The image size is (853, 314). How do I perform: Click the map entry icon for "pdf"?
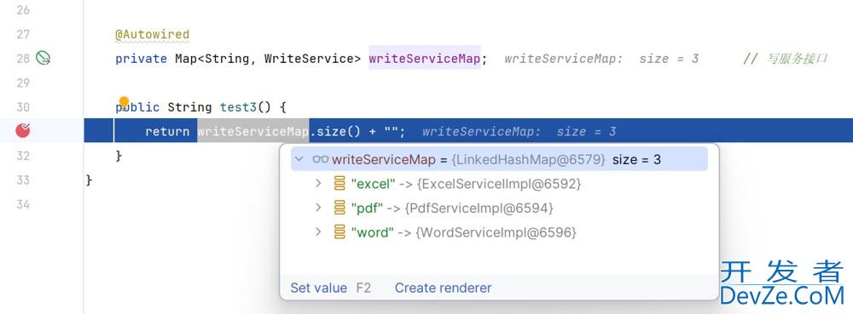pyautogui.click(x=340, y=208)
